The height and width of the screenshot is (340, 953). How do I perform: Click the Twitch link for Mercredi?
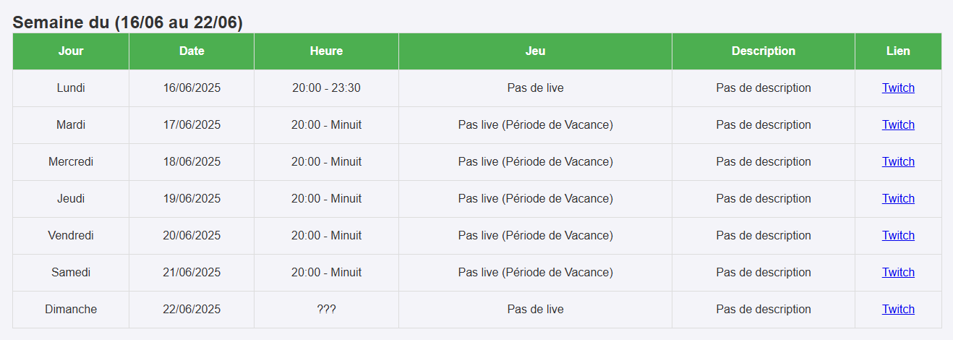[x=897, y=162]
